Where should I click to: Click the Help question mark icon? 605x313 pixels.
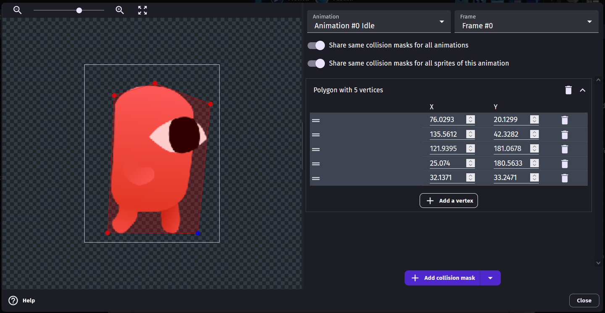(13, 300)
